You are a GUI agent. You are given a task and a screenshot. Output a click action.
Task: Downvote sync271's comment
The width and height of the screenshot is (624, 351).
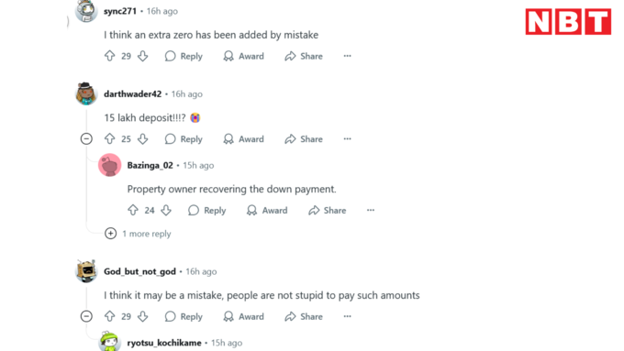tap(143, 56)
